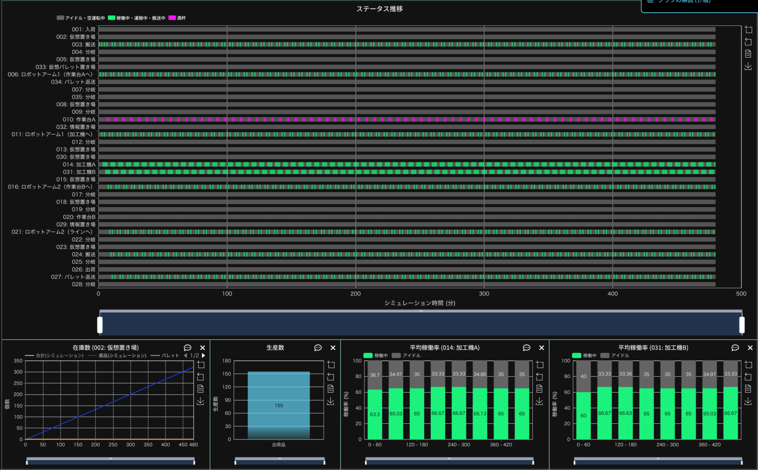
Task: Click zoom-area icon of ステータス推移 chart
Action: point(748,30)
